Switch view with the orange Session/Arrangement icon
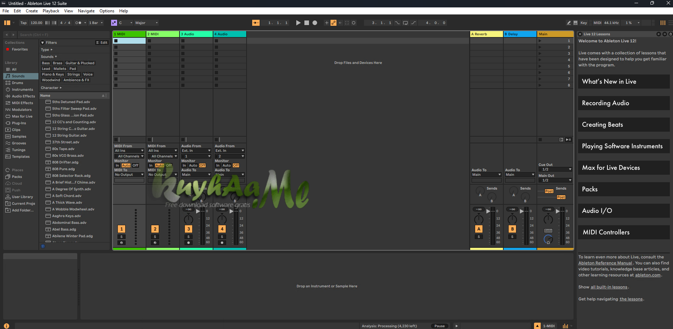673x329 pixels. 663,23
